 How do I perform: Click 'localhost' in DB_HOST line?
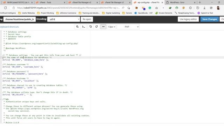(x=29, y=81)
